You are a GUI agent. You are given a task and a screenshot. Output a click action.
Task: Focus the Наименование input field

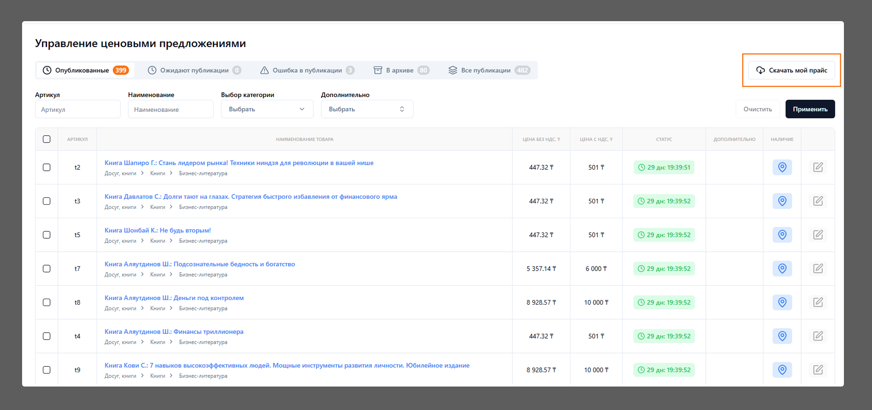pos(171,109)
